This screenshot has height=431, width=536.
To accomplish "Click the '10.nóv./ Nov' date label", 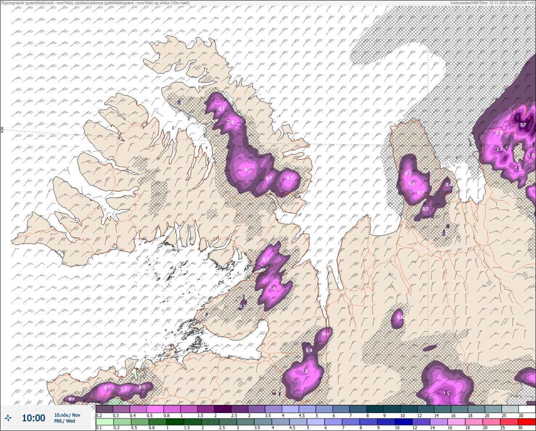I will 67,415.
